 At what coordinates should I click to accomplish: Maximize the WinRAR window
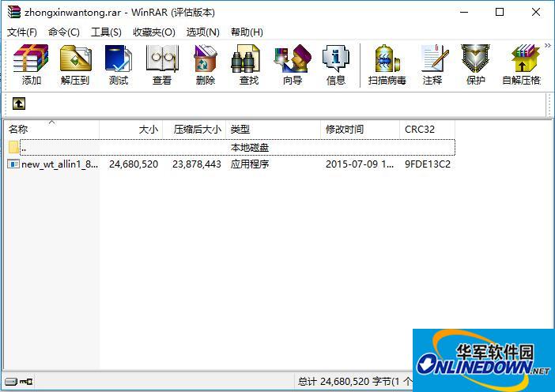pos(500,12)
